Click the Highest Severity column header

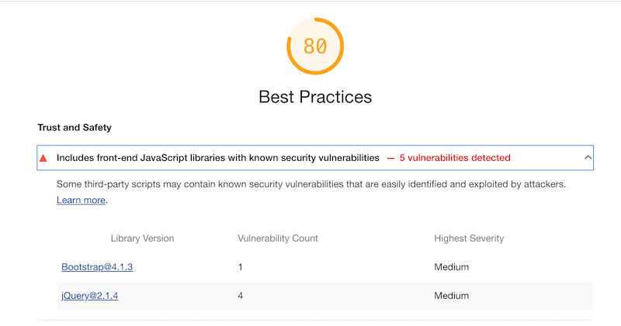(x=469, y=238)
